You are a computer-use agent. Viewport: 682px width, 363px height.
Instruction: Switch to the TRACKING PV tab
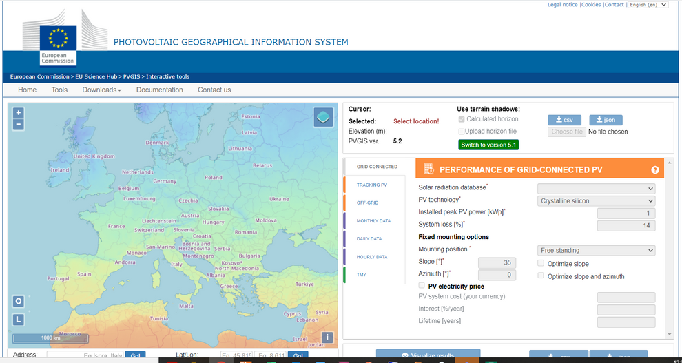(x=372, y=185)
